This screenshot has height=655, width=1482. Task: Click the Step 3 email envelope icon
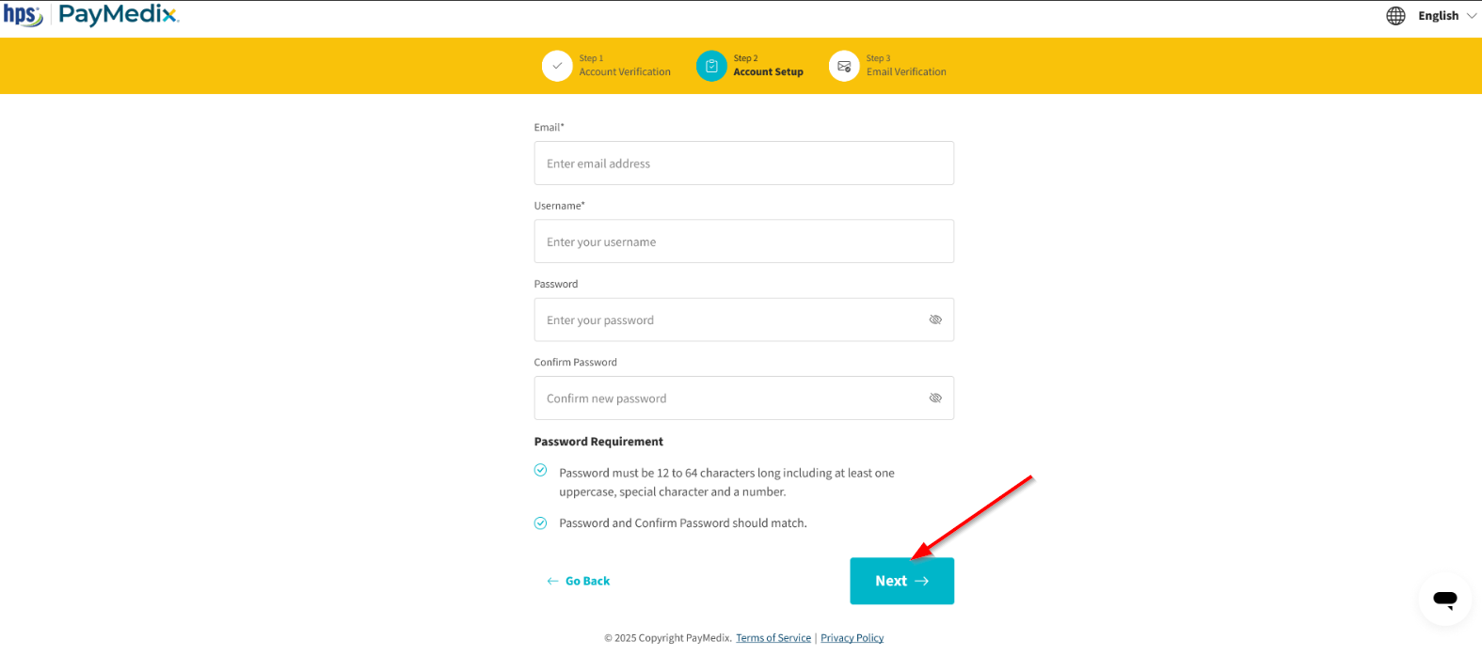coord(844,66)
